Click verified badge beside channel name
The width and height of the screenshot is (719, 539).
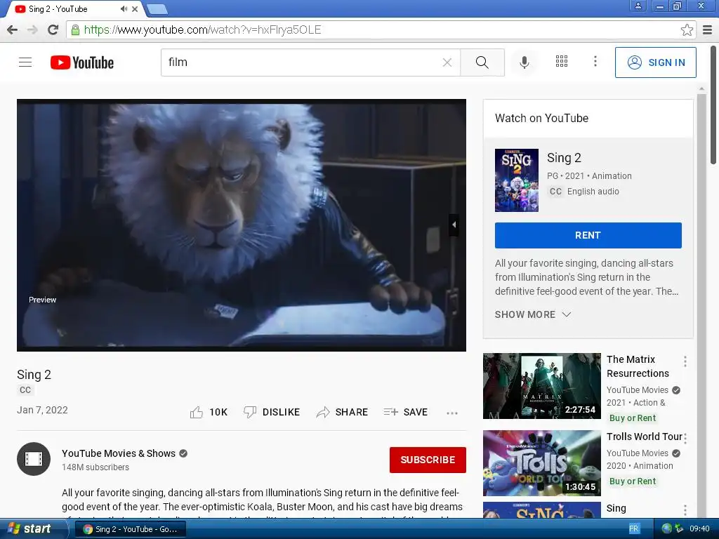(183, 453)
